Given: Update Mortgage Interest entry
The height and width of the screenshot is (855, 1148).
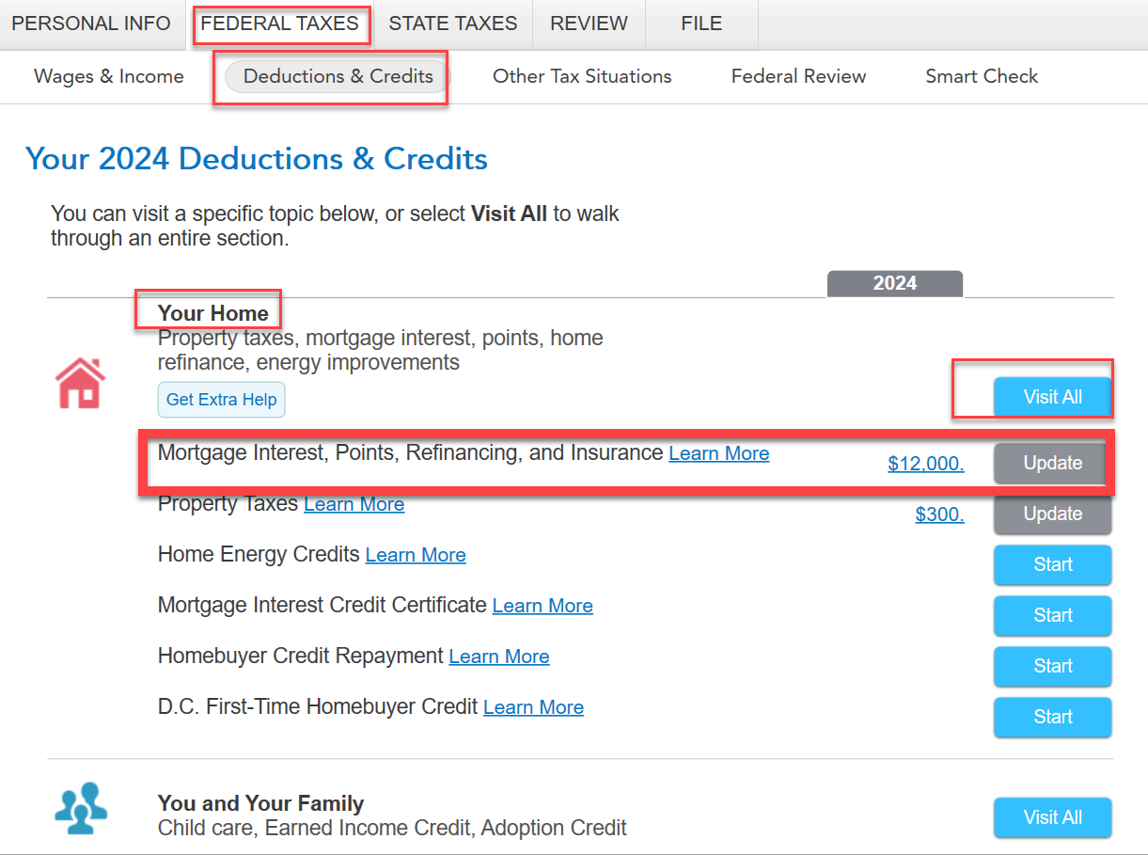Looking at the screenshot, I should [x=1053, y=463].
